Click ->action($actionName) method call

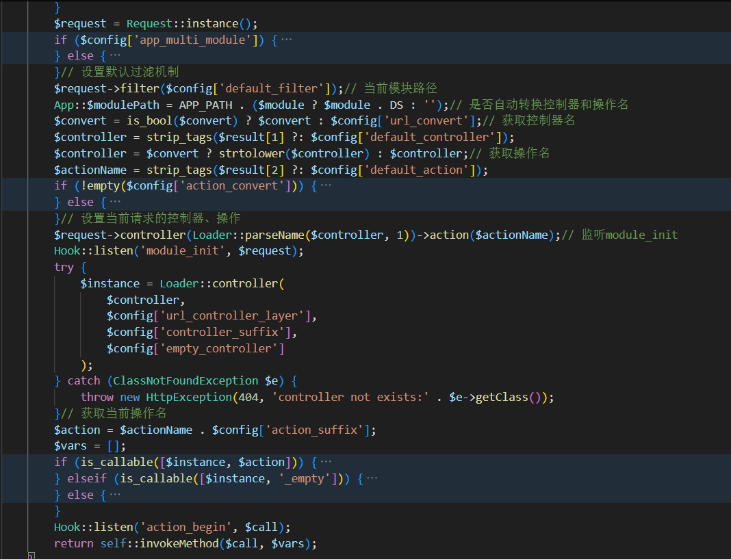click(x=485, y=235)
